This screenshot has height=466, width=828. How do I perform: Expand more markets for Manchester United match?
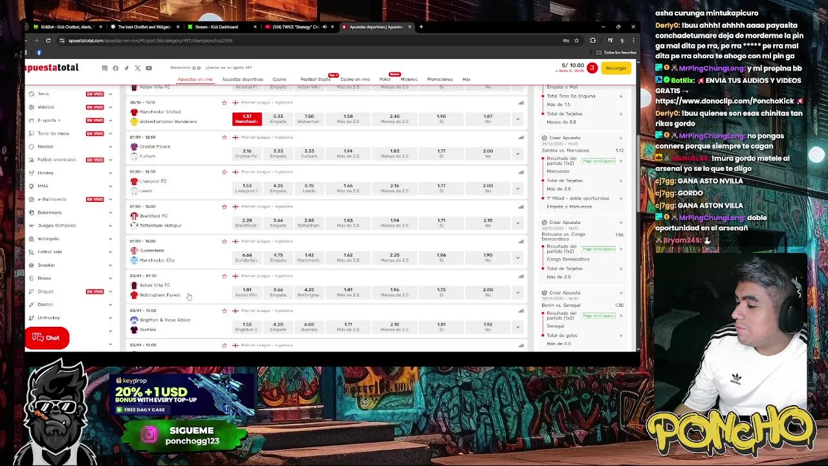coord(517,118)
